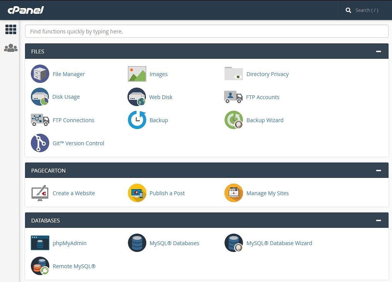Click the MySQL Database Wizard icon
This screenshot has height=282, width=392.
[234, 243]
